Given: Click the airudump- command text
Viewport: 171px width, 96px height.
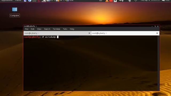Looking at the screenshot, I should 51,37.
